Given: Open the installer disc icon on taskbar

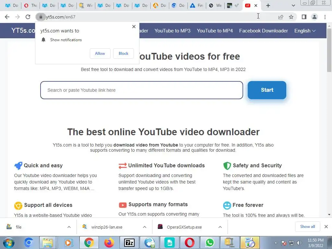Looking at the screenshot, I should coord(250,243).
